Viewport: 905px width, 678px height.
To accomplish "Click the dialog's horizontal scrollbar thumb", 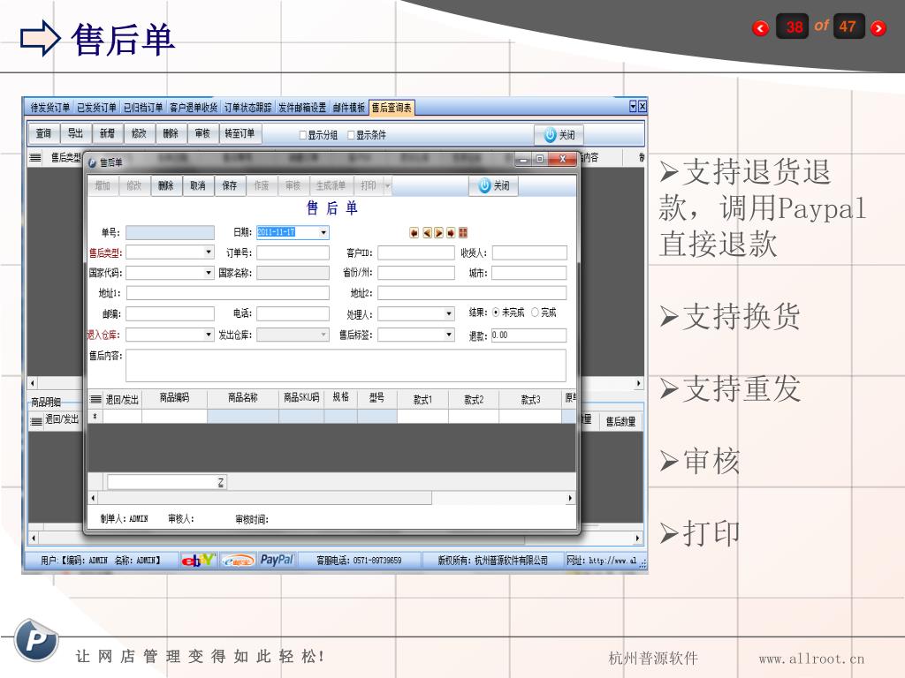I will [264, 498].
